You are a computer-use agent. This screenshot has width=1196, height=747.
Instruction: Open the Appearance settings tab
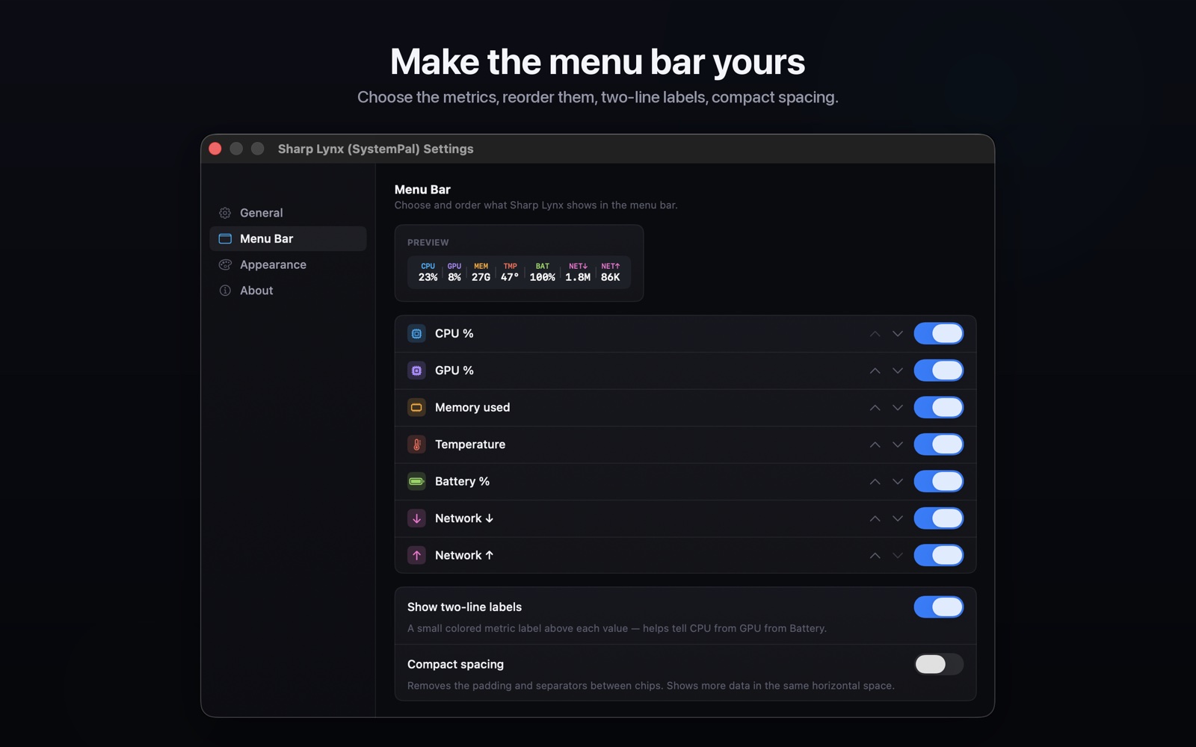[288, 264]
